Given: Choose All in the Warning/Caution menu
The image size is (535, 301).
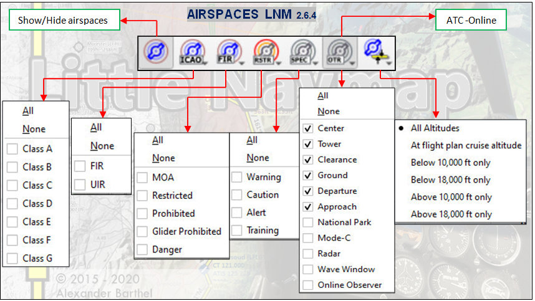Looking at the screenshot, I should pyautogui.click(x=252, y=140).
